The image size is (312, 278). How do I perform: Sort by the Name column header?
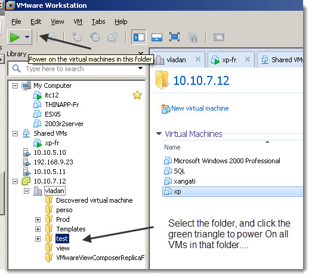(x=172, y=147)
